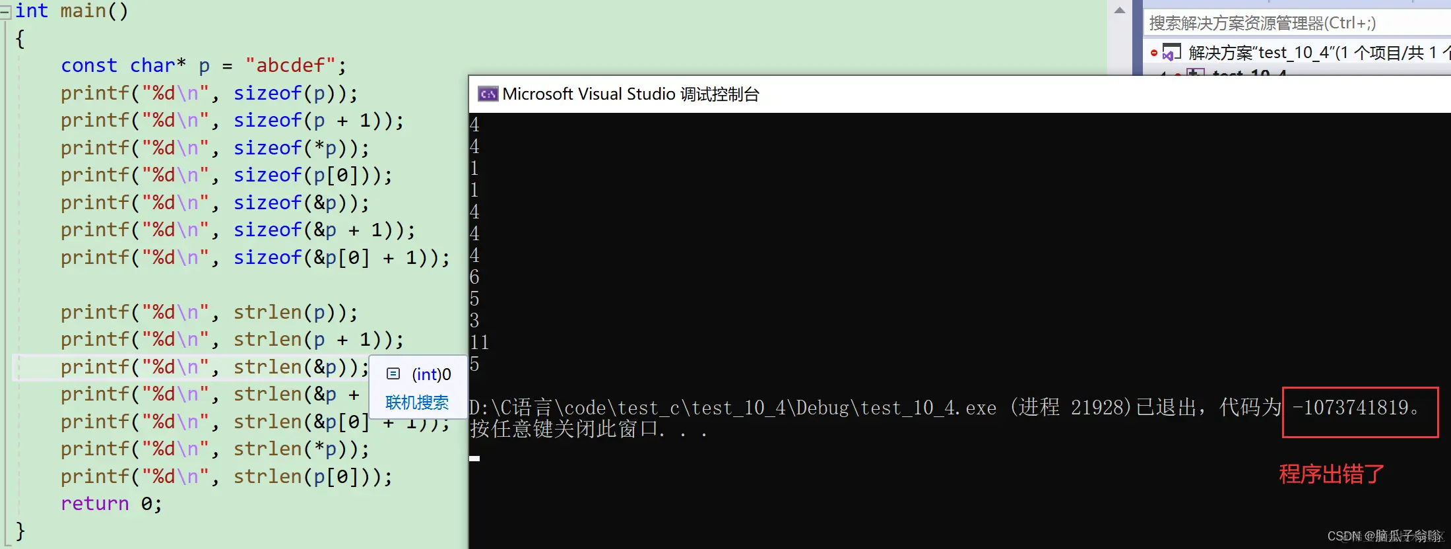Click the test_10_4.exe path in the console
The width and height of the screenshot is (1451, 549).
coord(733,408)
